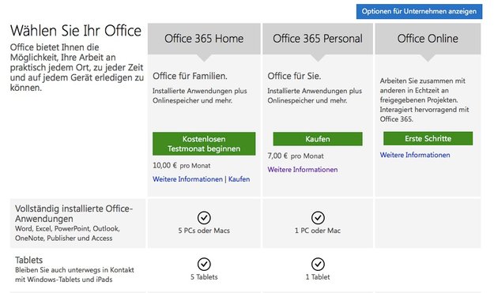
Task: Click 'Word, Excel, PowerPoint, Outlook' application list text
Action: (x=67, y=233)
